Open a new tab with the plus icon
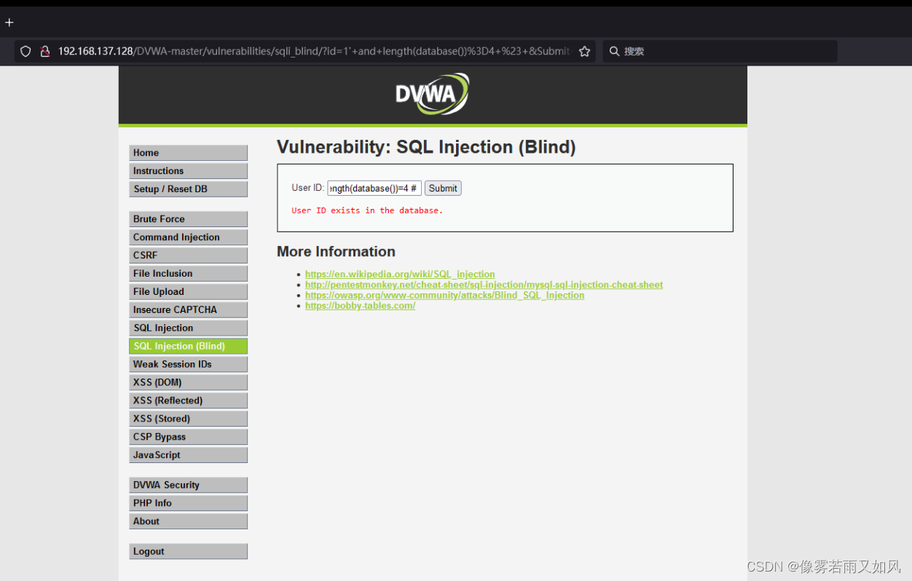Viewport: 912px width, 581px height. point(9,22)
